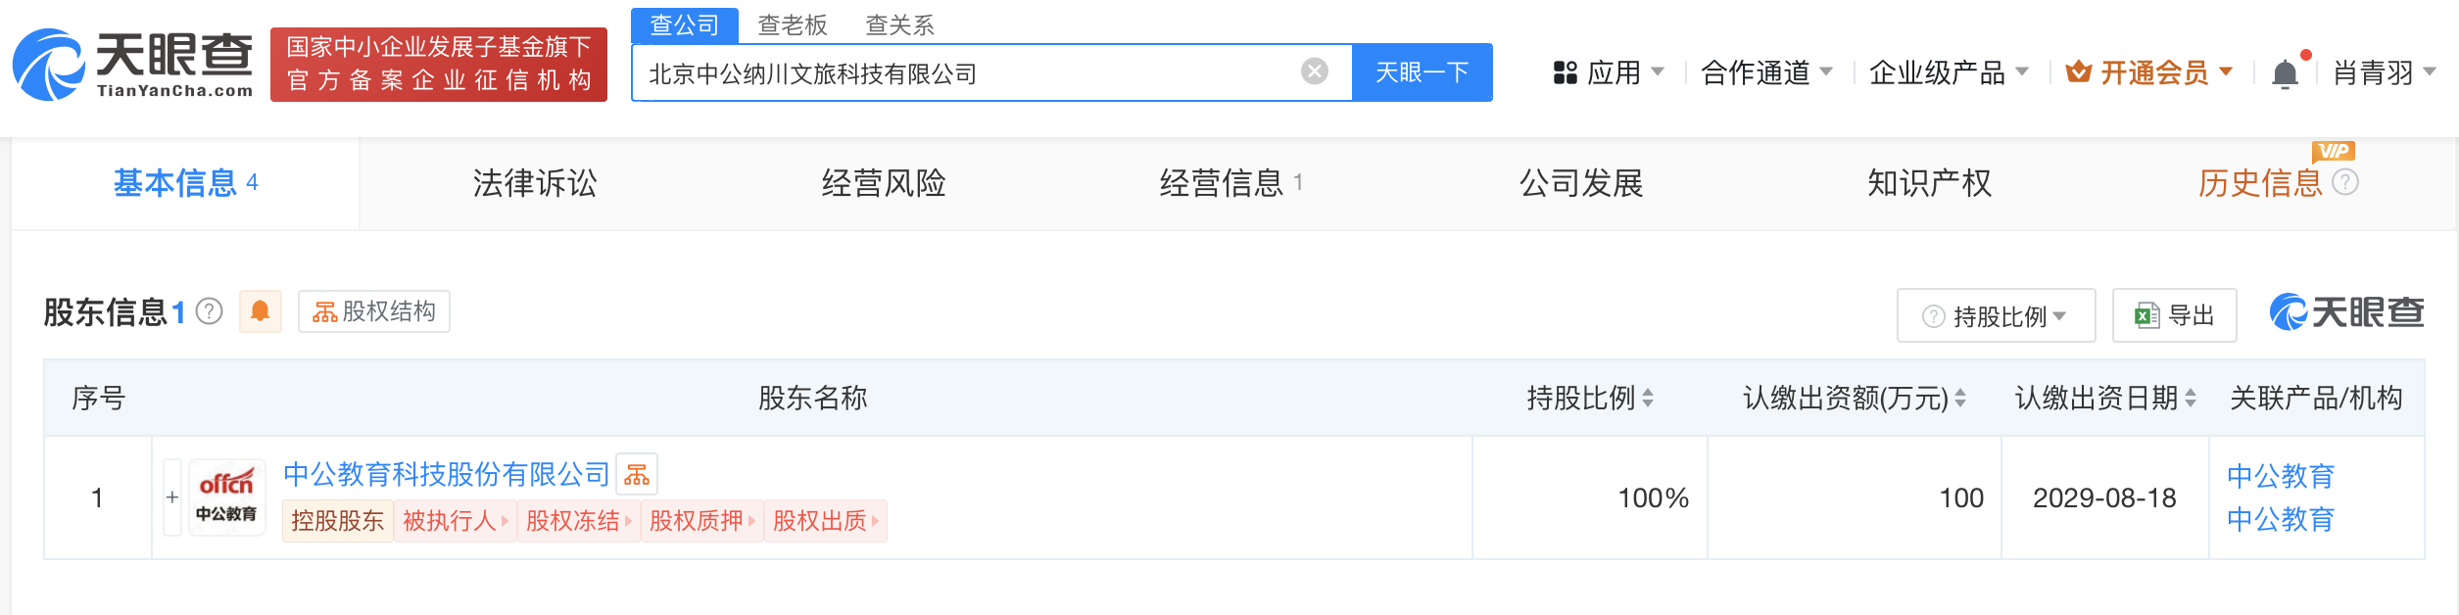Screen dimensions: 2459x615
Task: Switch to the 法律诉讼 tab
Action: pos(535,183)
